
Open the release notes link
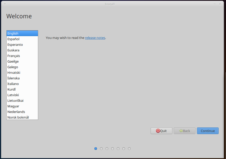tap(95, 38)
